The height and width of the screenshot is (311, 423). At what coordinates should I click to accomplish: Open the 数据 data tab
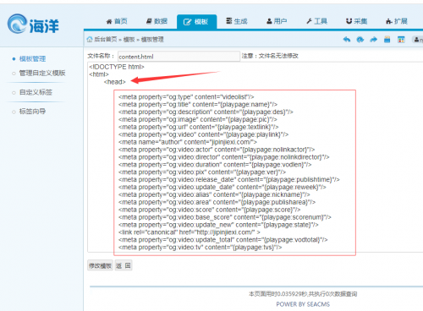(x=157, y=21)
